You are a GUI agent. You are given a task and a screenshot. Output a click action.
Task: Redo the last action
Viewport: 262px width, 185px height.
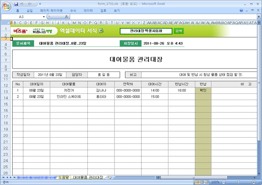pos(30,4)
